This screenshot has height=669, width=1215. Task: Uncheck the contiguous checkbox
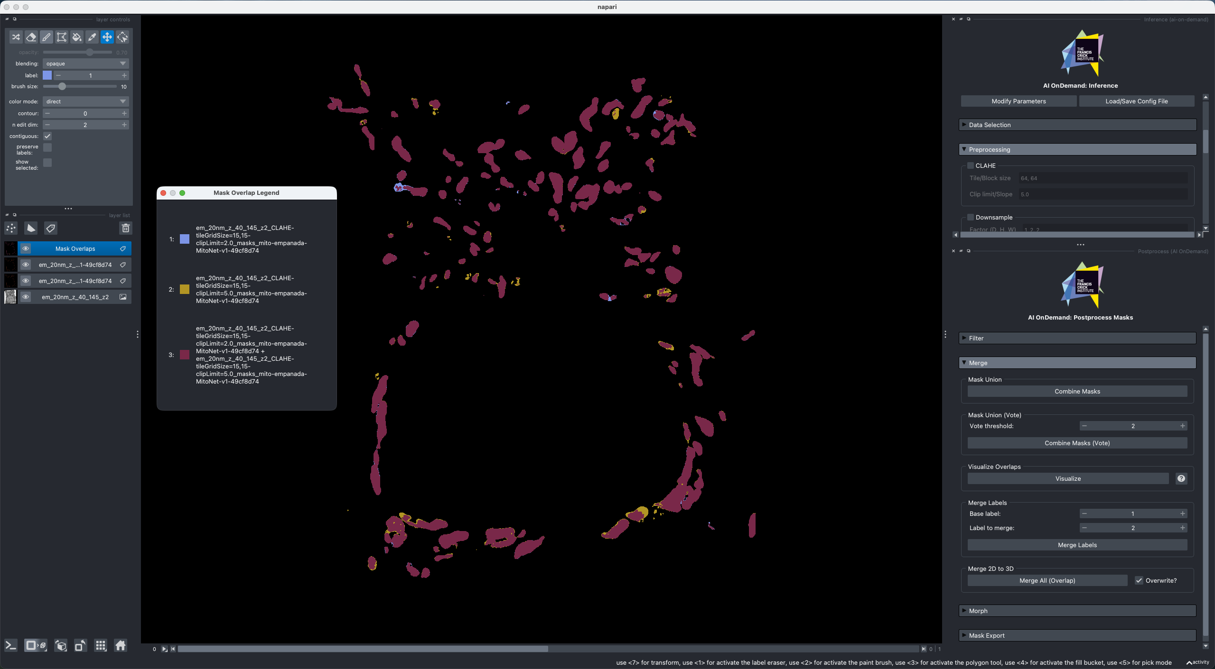(x=47, y=136)
